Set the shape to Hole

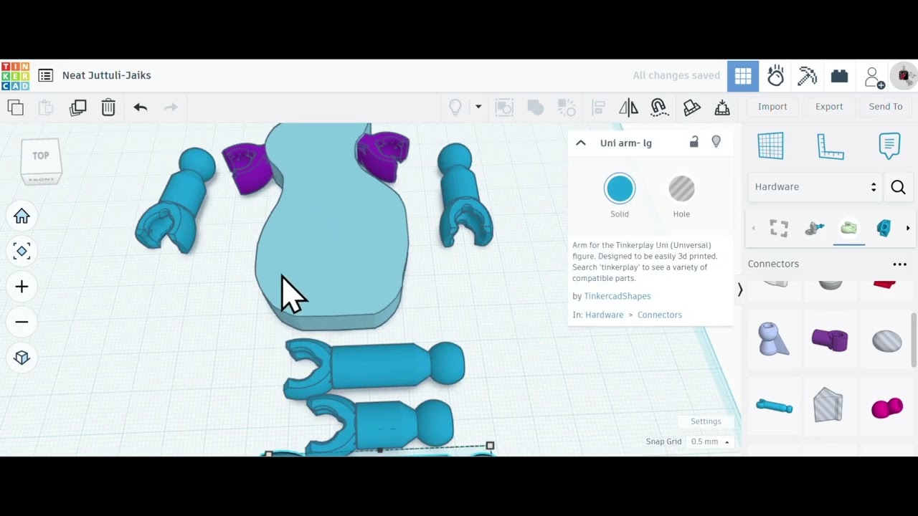(x=681, y=189)
